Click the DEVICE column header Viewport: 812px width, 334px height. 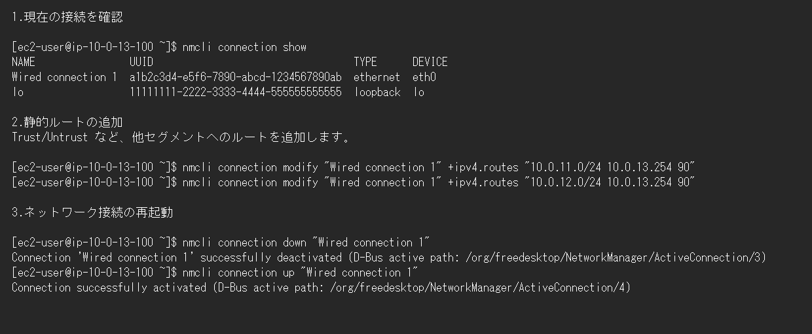[x=430, y=62]
